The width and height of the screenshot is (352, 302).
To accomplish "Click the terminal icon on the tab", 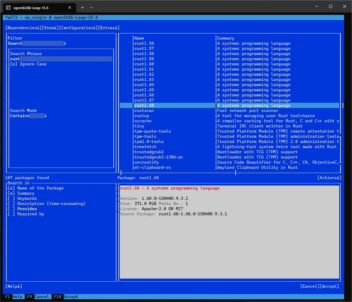I will point(8,8).
